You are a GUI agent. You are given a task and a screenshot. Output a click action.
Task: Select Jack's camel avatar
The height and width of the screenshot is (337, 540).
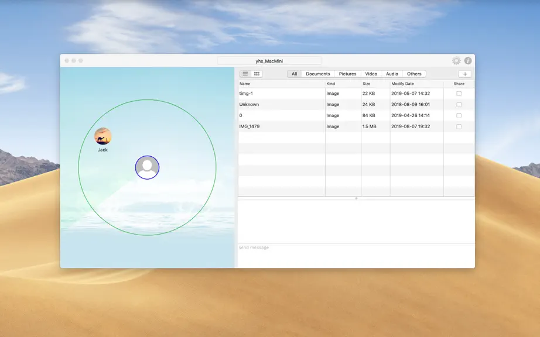[x=103, y=136]
